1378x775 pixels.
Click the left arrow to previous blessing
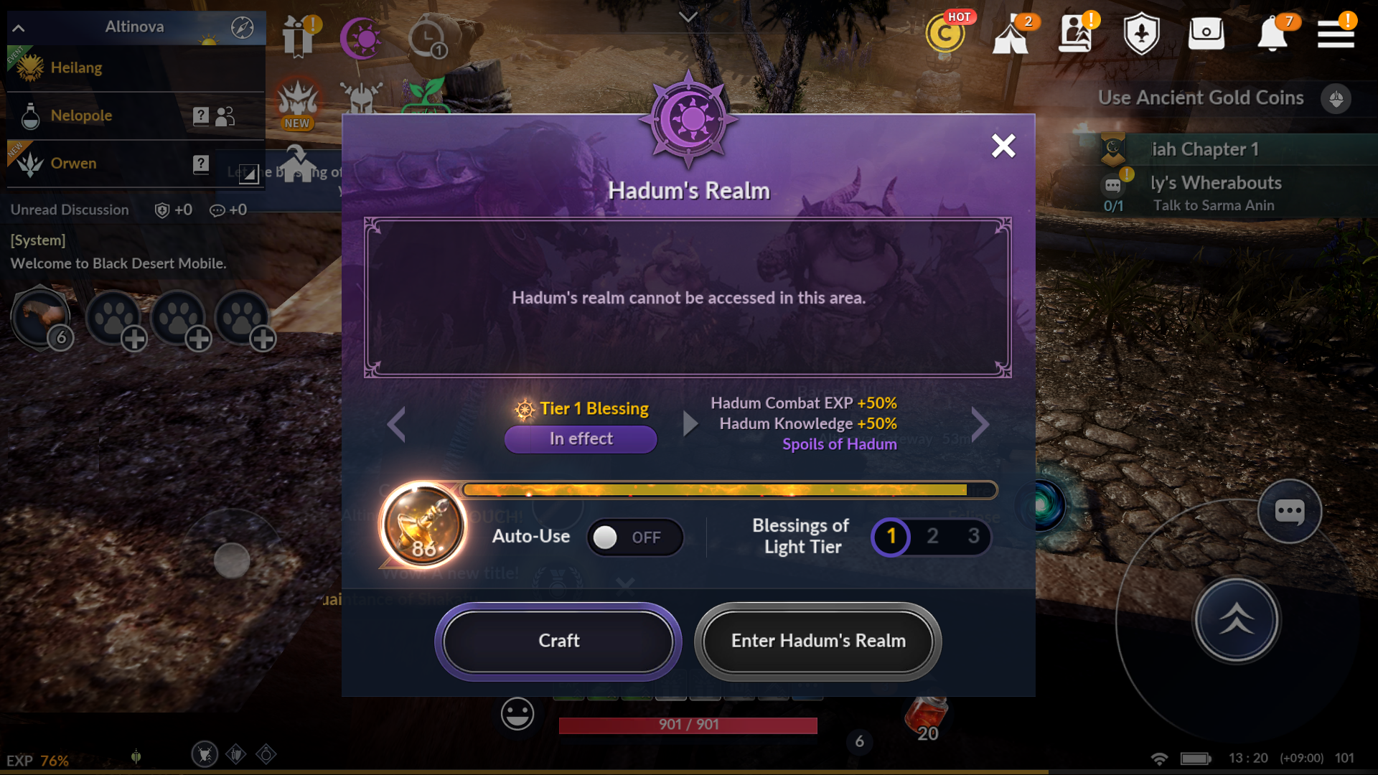pos(397,424)
